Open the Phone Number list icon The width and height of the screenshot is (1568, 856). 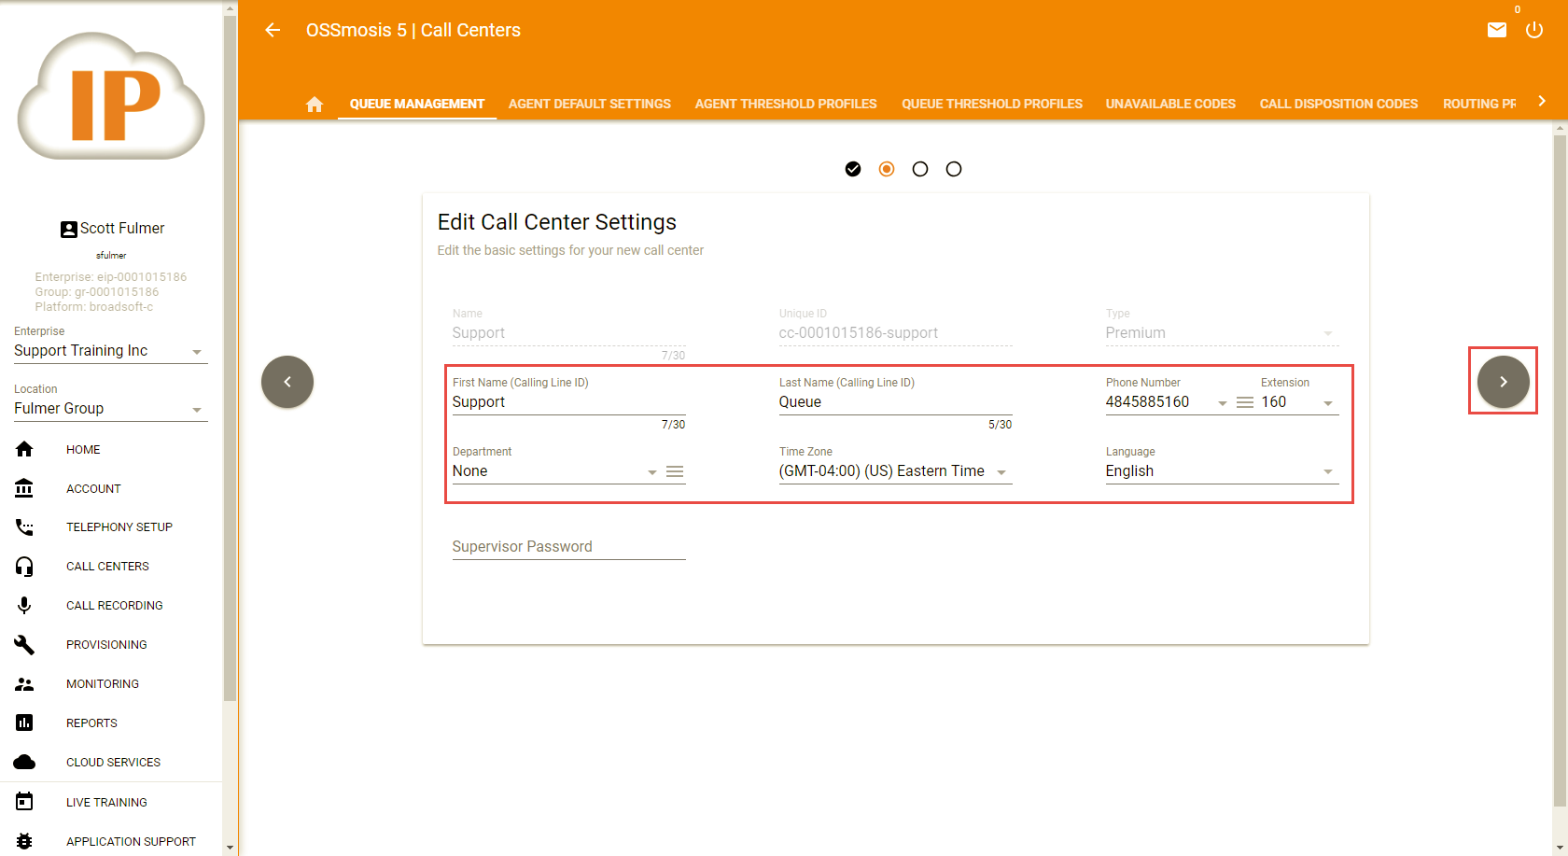click(x=1244, y=402)
